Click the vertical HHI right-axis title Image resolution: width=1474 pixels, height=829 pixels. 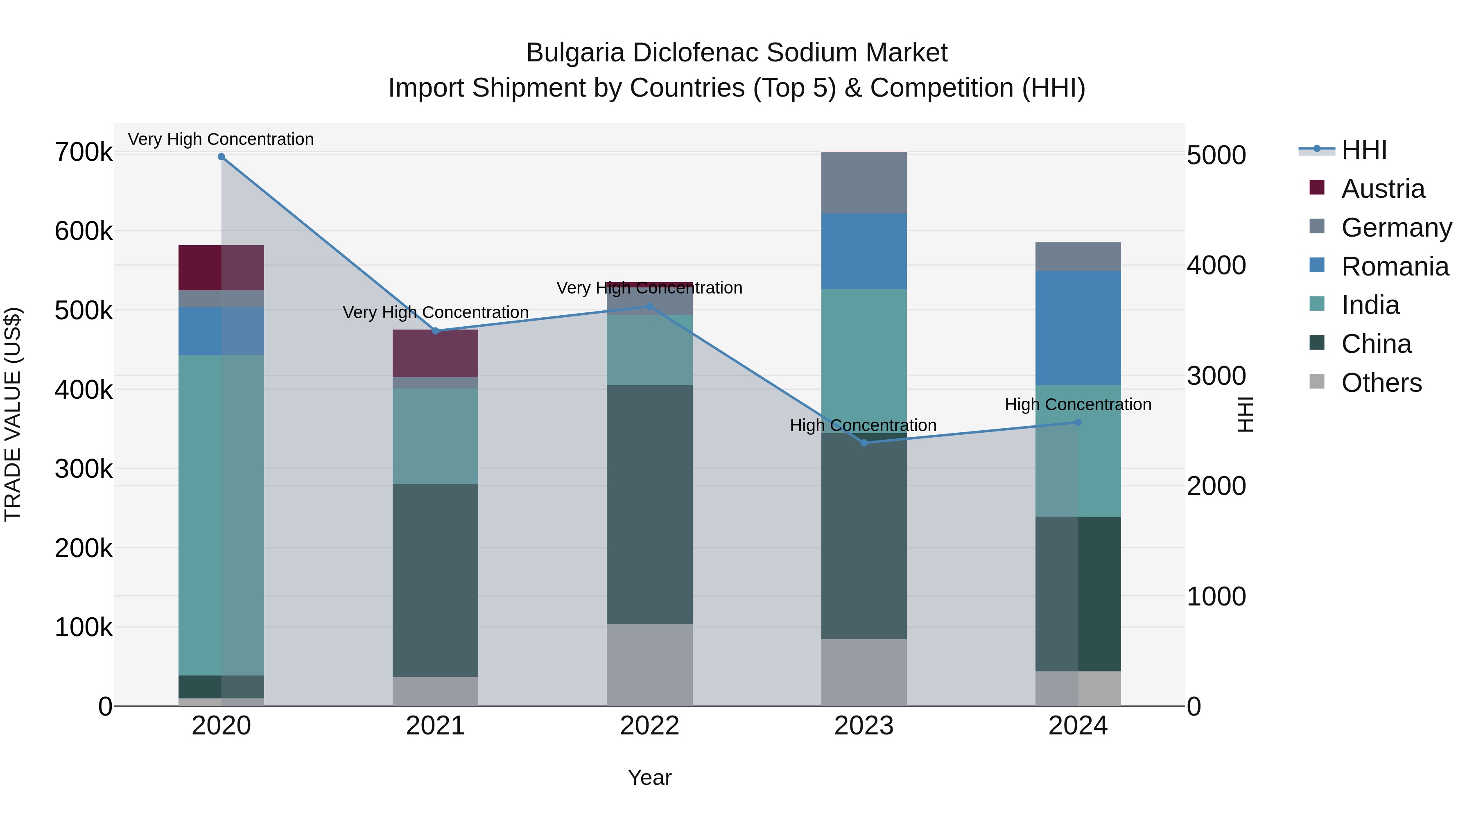pos(1245,415)
